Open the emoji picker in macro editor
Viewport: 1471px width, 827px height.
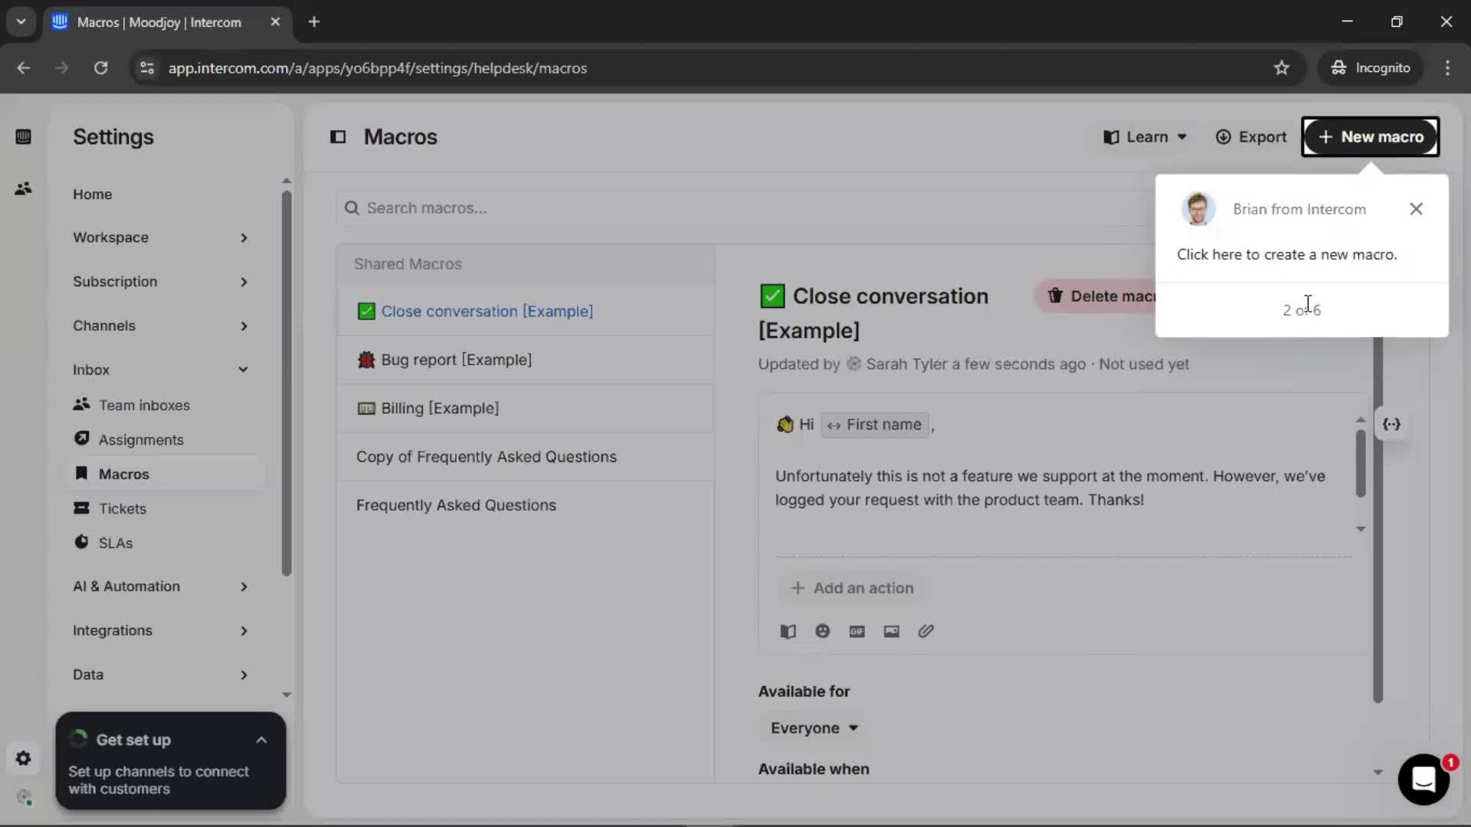(x=822, y=632)
